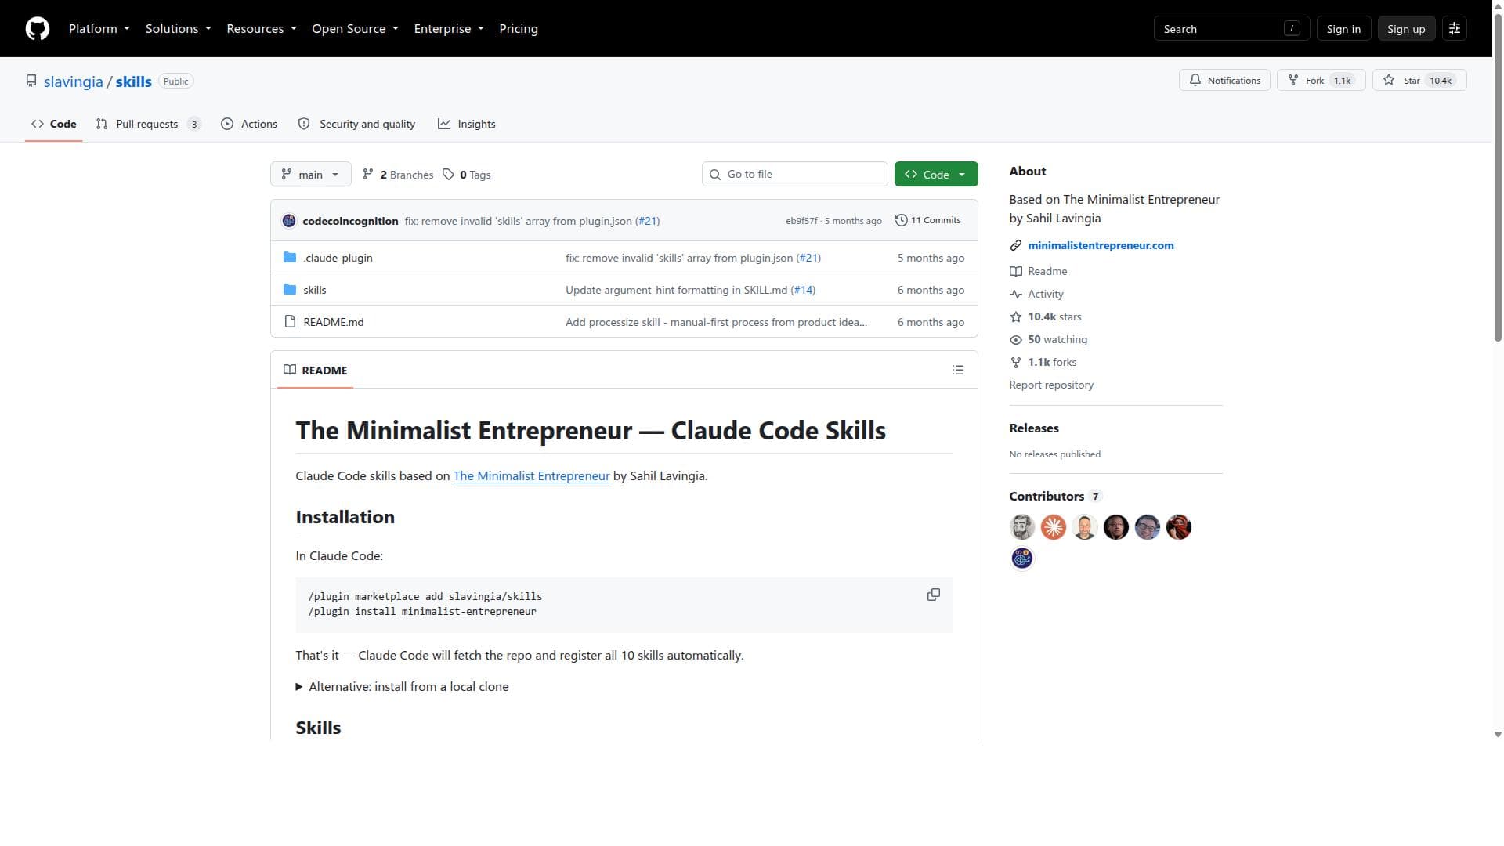Click the Sign in button
Image resolution: width=1504 pixels, height=846 pixels.
pyautogui.click(x=1343, y=29)
